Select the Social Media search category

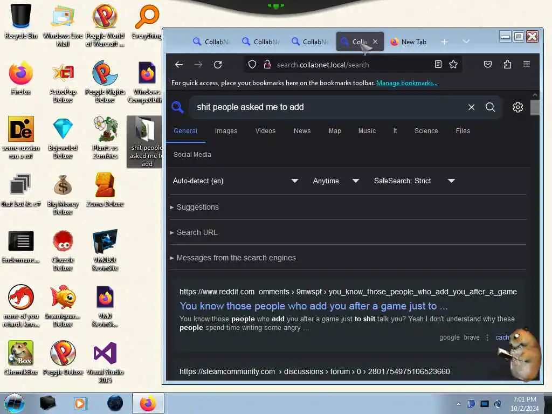(192, 155)
